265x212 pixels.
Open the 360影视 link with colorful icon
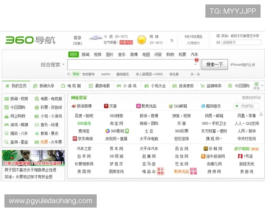[x=117, y=131]
